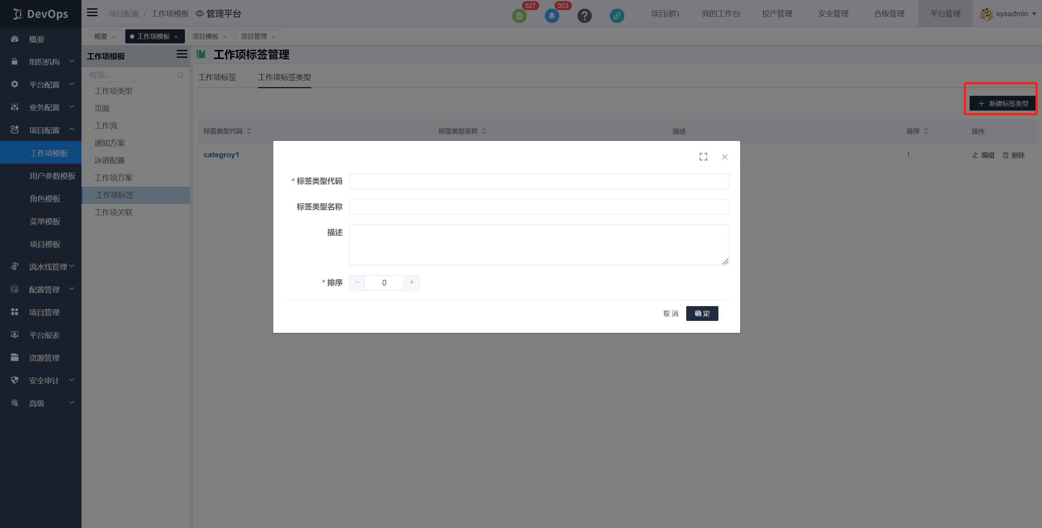Screen dimensions: 1042x528
Task: Increase 排序 value with the plus stepper
Action: (412, 282)
